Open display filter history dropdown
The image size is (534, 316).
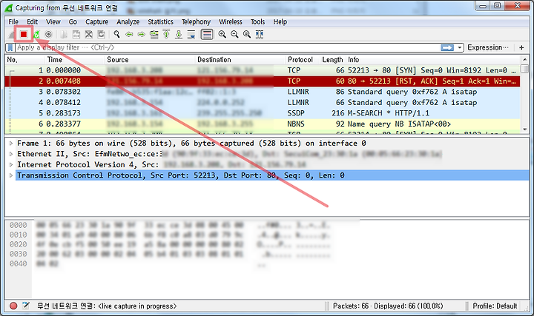pos(460,47)
